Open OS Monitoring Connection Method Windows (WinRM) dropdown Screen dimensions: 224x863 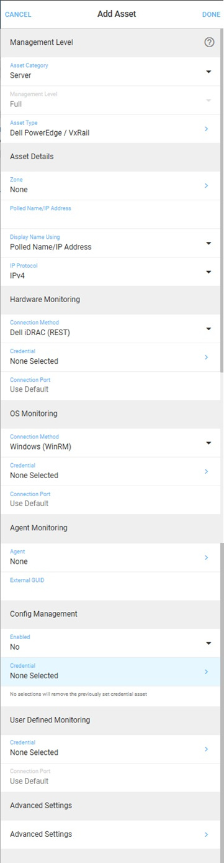pos(110,443)
